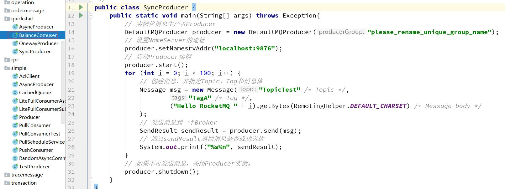
Task: Click the fold end marker on line 32
Action: click(91, 180)
